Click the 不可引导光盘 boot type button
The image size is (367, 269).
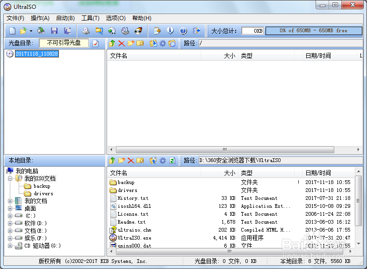click(x=64, y=43)
